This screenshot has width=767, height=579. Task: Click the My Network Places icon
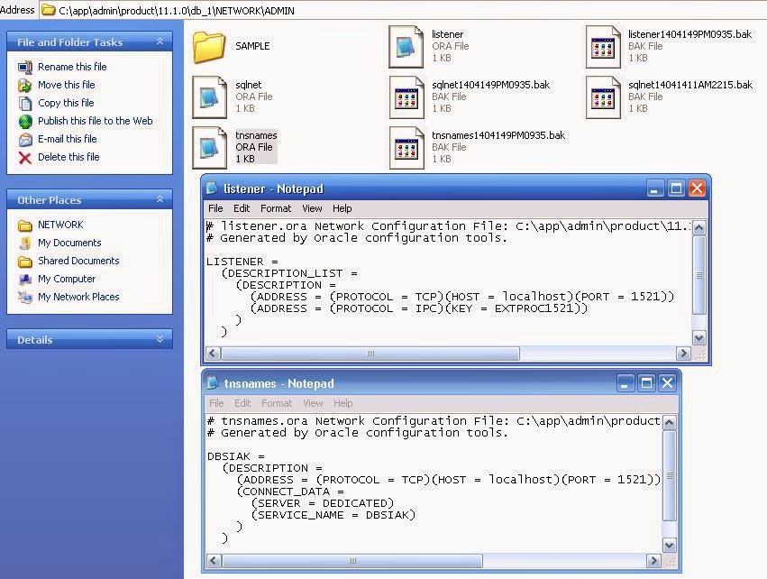click(25, 297)
